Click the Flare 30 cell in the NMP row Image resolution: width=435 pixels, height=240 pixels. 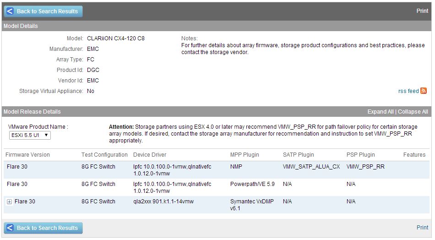17,166
